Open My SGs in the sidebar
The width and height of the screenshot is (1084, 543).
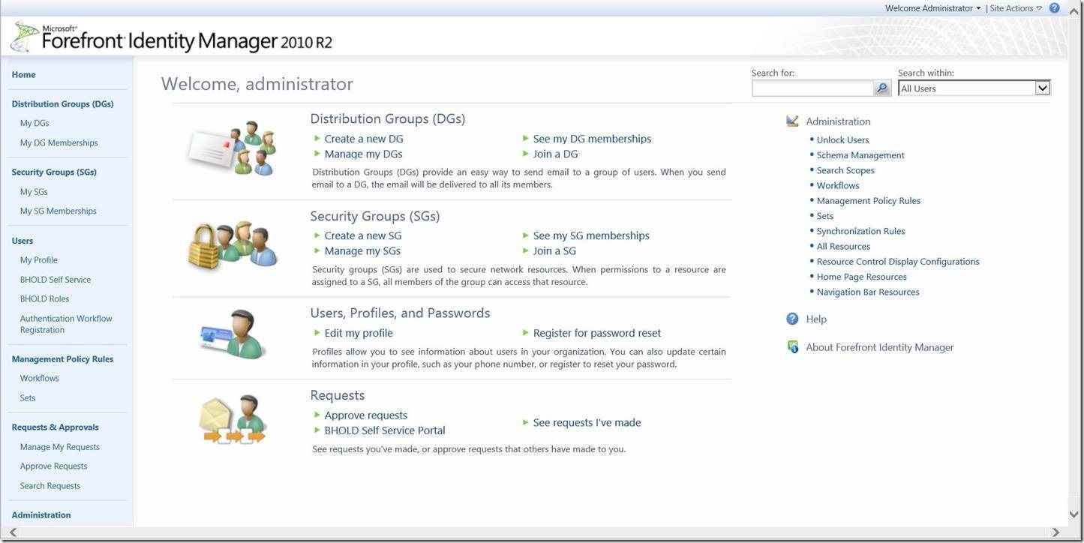[34, 191]
